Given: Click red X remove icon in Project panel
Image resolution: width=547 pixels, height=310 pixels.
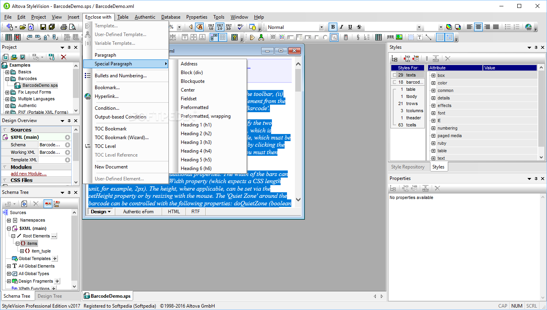Looking at the screenshot, I should point(63,57).
